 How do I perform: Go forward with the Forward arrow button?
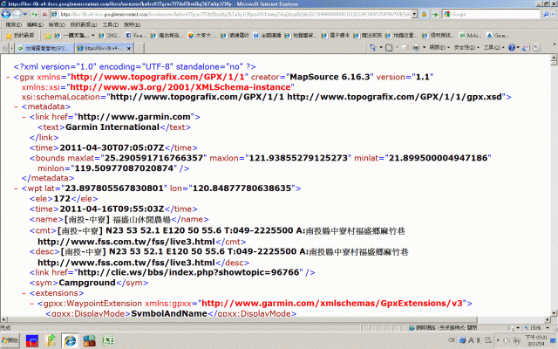(x=17, y=14)
